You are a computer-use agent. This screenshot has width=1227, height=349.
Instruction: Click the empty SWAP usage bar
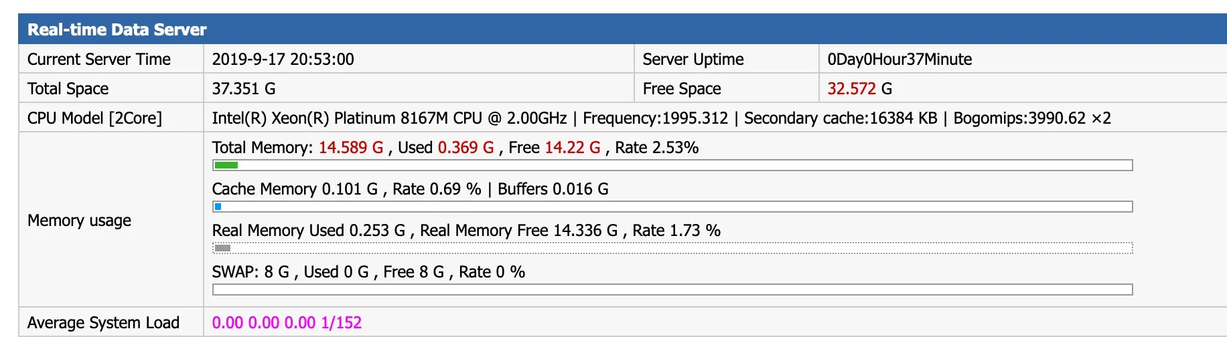(672, 289)
